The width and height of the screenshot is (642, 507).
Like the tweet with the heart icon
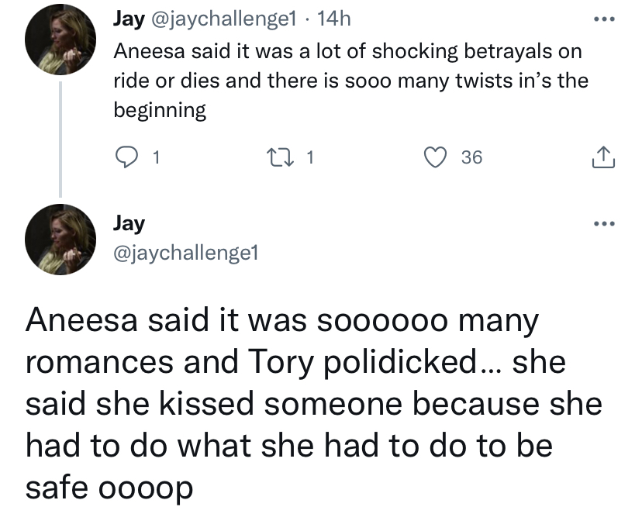click(434, 157)
